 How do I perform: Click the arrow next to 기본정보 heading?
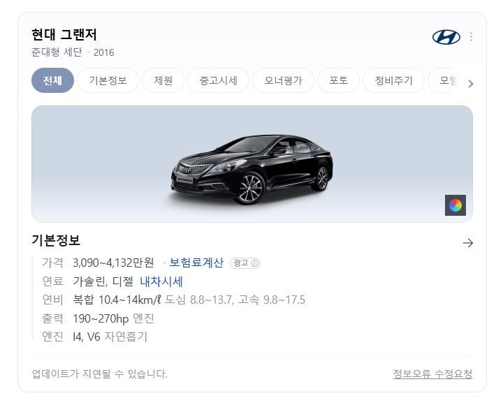click(x=468, y=243)
